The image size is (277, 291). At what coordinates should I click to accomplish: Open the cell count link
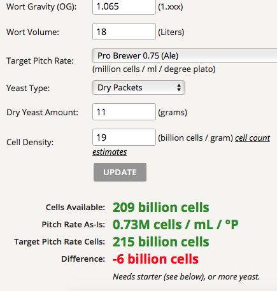coord(252,138)
